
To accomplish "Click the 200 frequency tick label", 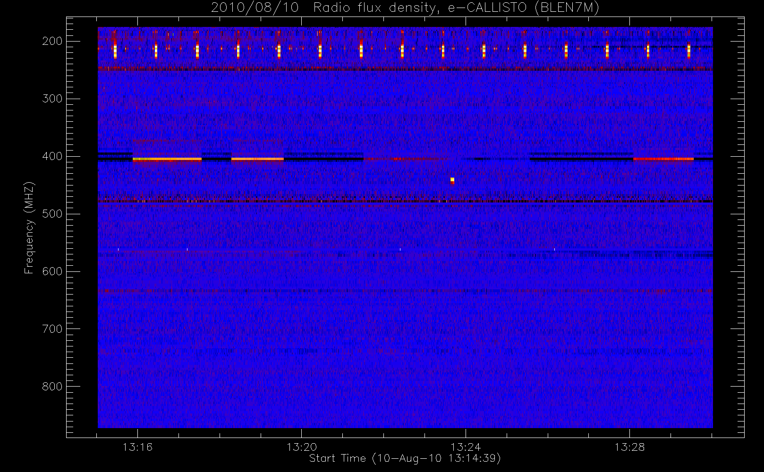I will click(52, 41).
